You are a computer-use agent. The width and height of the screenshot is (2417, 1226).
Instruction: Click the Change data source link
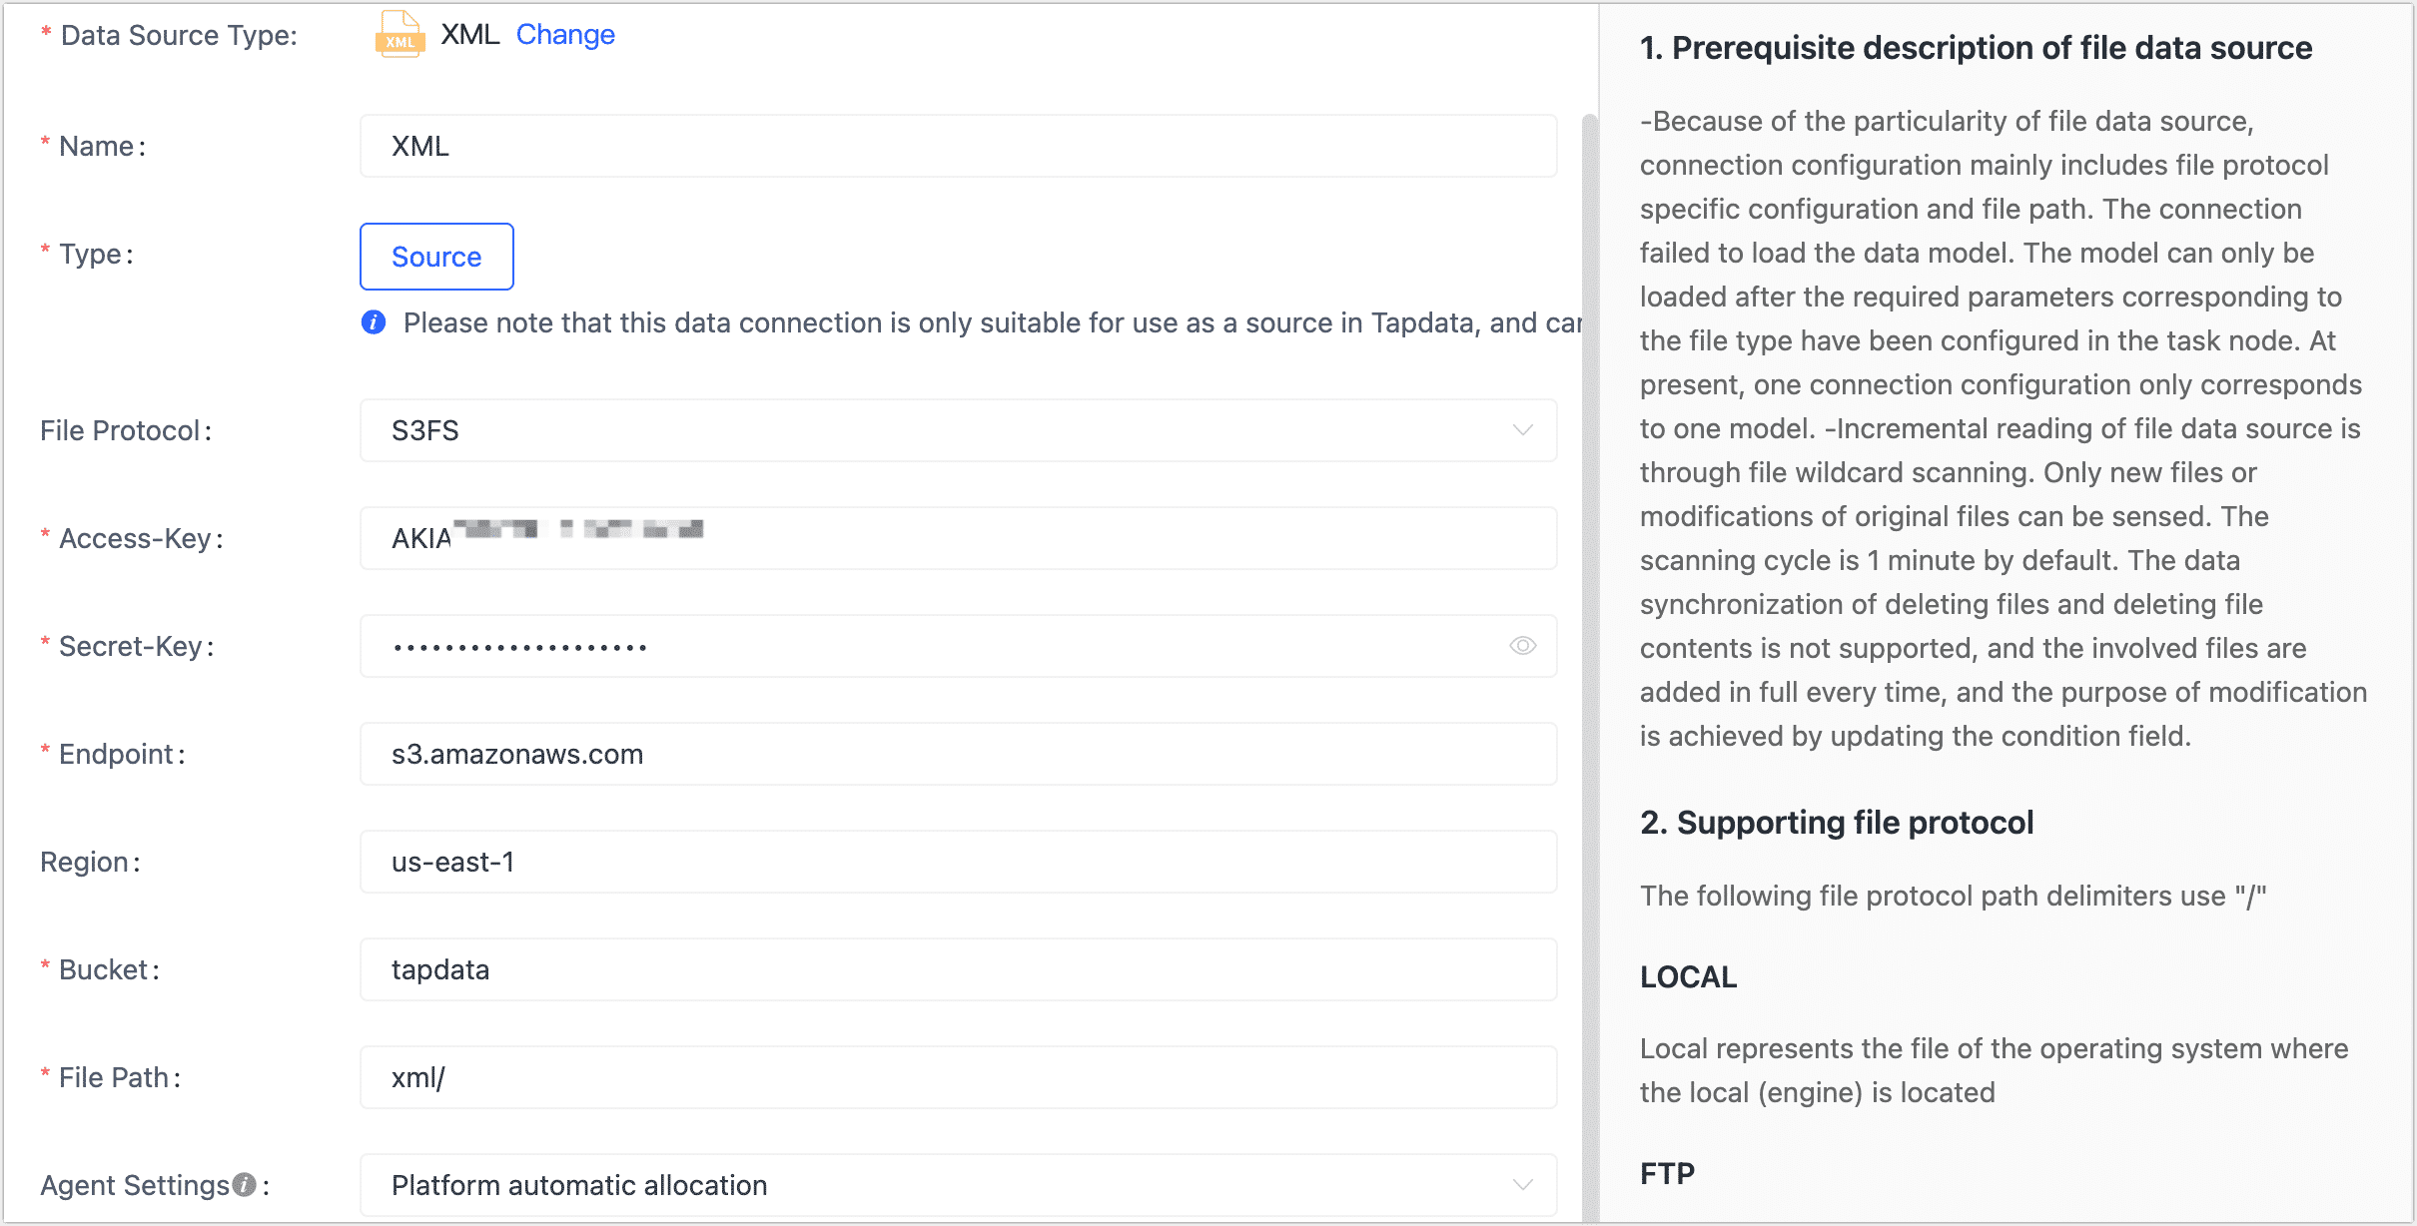(565, 35)
